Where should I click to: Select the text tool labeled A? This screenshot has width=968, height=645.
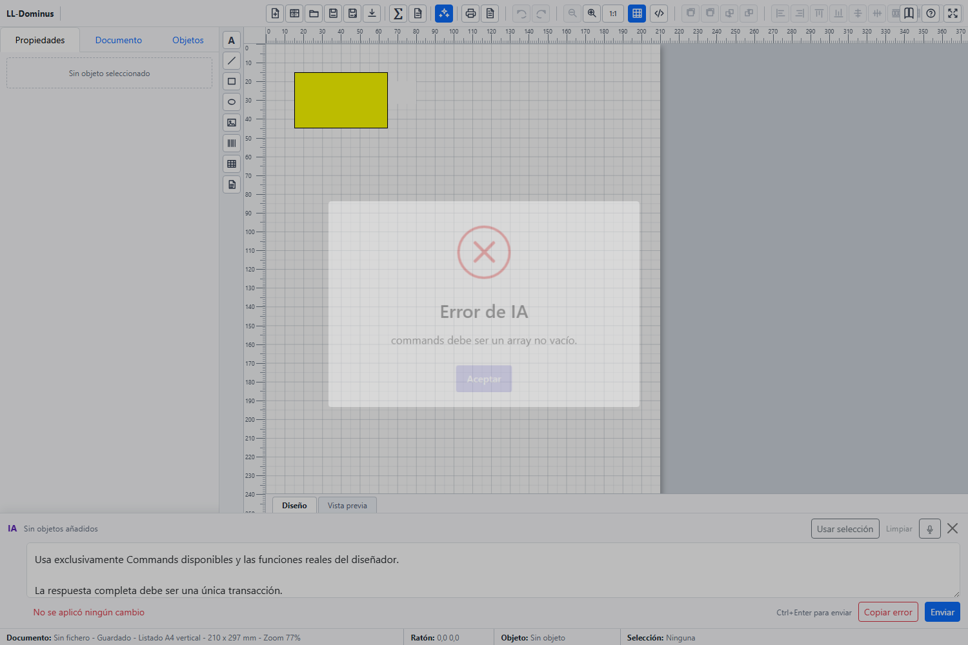coord(232,40)
